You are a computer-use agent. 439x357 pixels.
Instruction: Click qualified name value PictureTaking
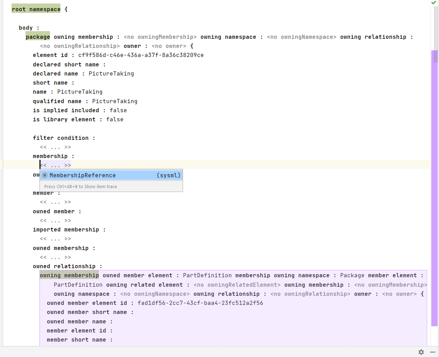click(115, 101)
